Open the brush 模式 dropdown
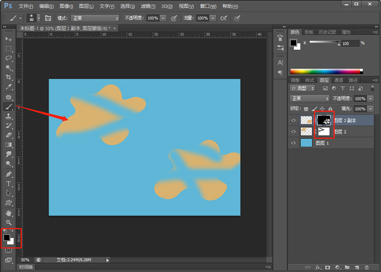 pyautogui.click(x=95, y=18)
